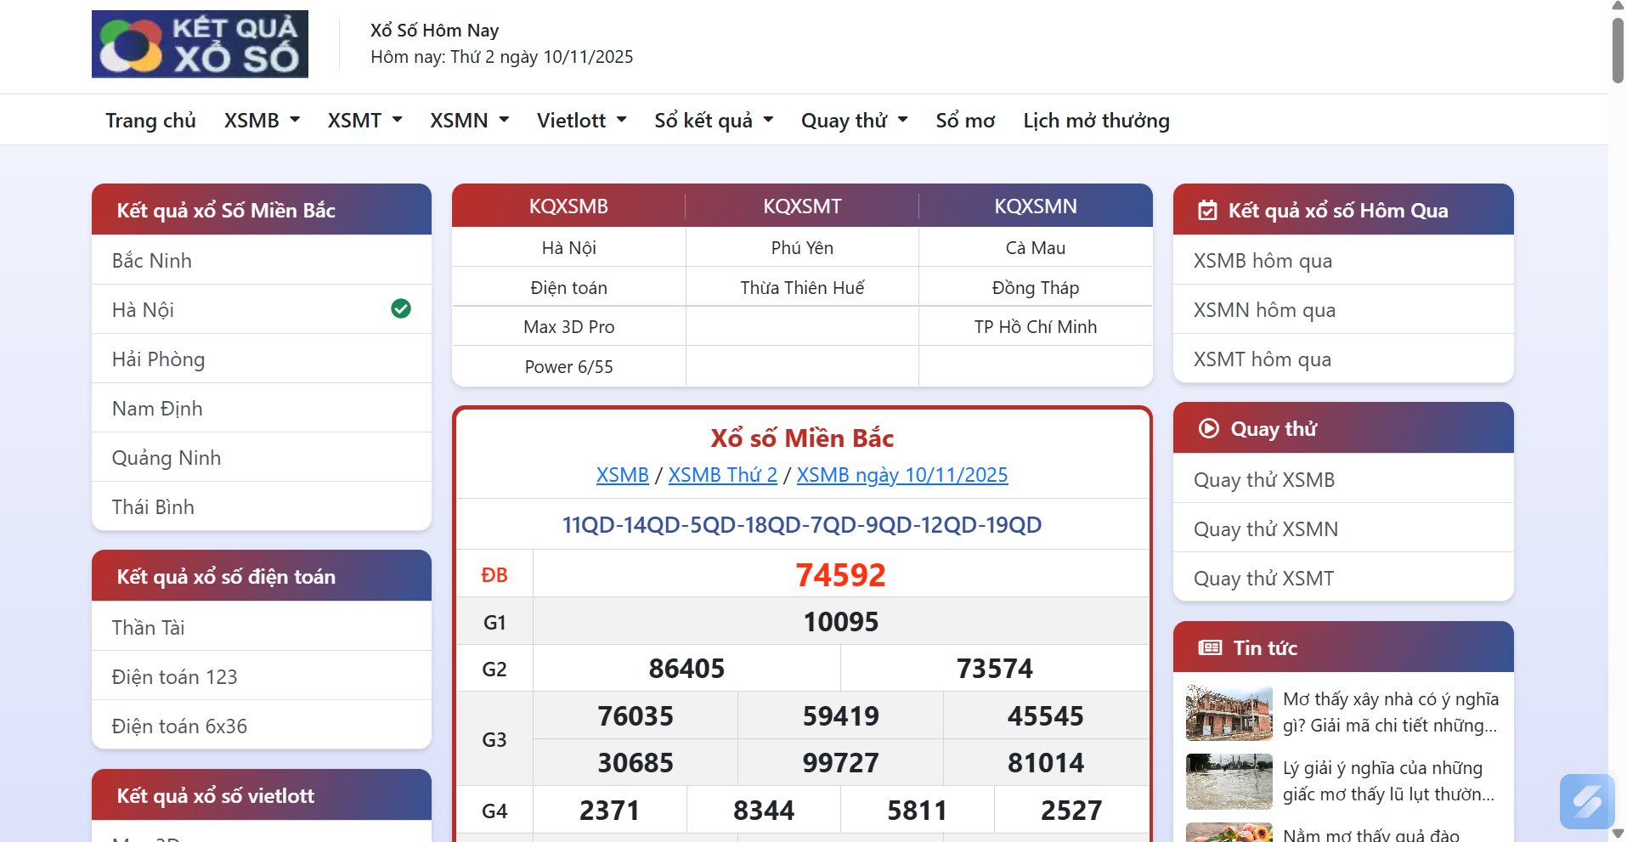Click the page vertical scrollbar thumb
1627x842 pixels.
point(1618,49)
